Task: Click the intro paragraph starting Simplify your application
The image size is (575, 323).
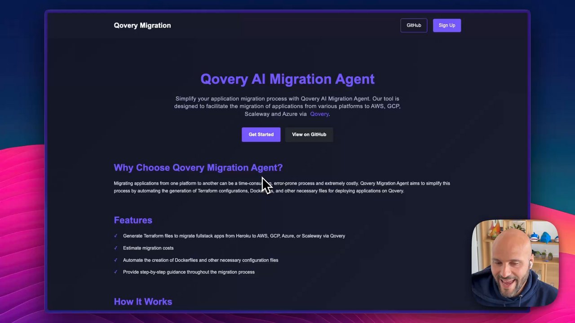Action: pyautogui.click(x=287, y=106)
